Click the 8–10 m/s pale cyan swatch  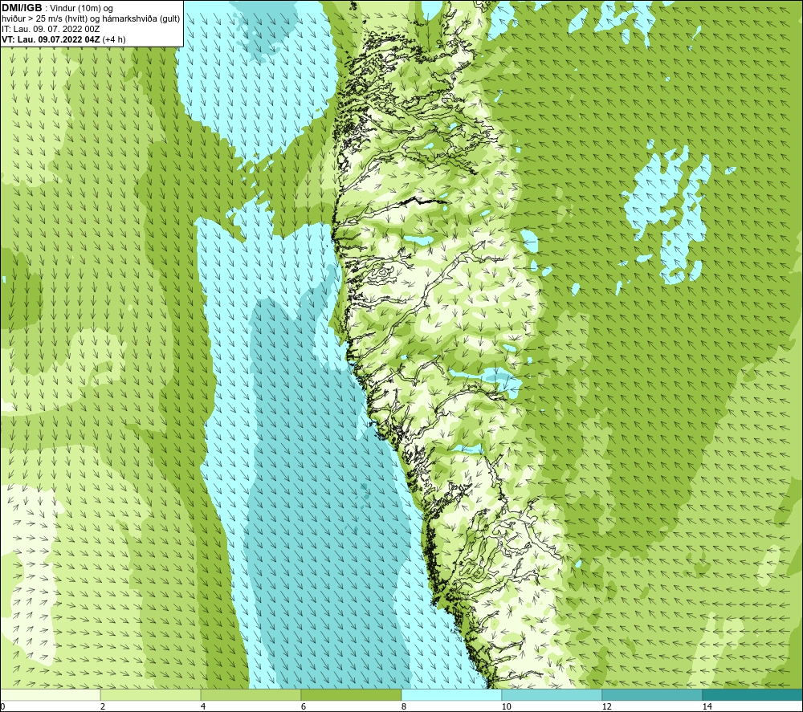tap(451, 694)
